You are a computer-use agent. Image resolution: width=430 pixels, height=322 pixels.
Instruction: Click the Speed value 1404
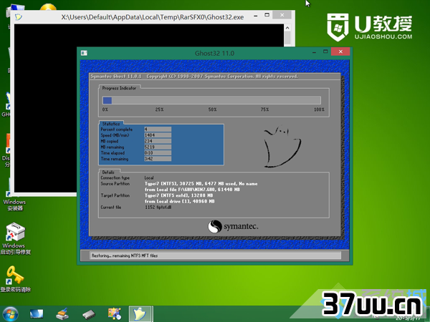[158, 135]
